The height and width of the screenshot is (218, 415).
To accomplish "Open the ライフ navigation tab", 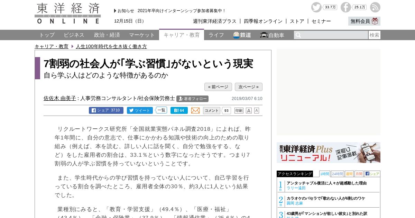I will tap(216, 35).
